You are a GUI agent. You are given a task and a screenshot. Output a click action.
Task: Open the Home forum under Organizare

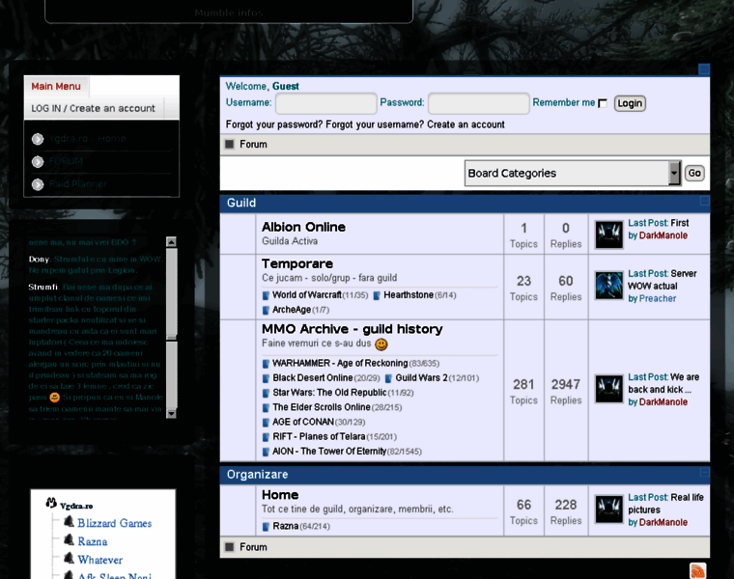pos(280,495)
